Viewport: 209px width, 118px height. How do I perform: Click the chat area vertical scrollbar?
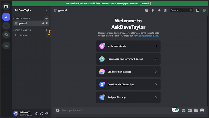207,61
